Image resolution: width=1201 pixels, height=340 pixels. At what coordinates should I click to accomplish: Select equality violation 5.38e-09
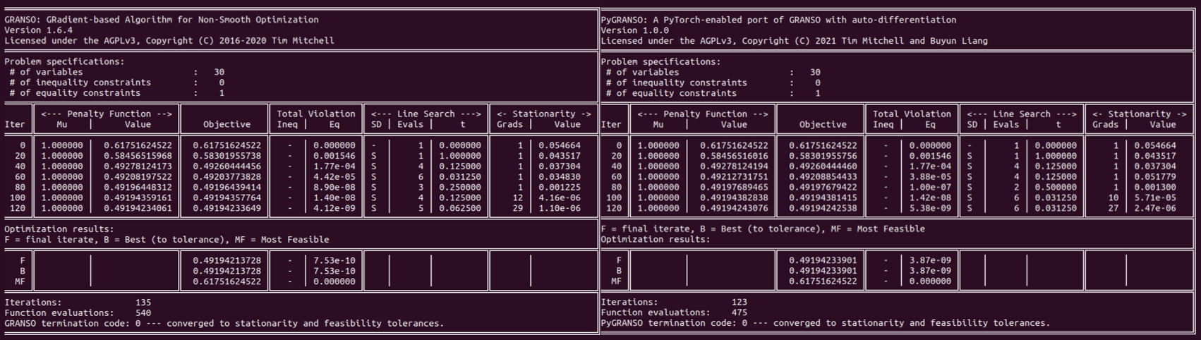click(x=931, y=208)
